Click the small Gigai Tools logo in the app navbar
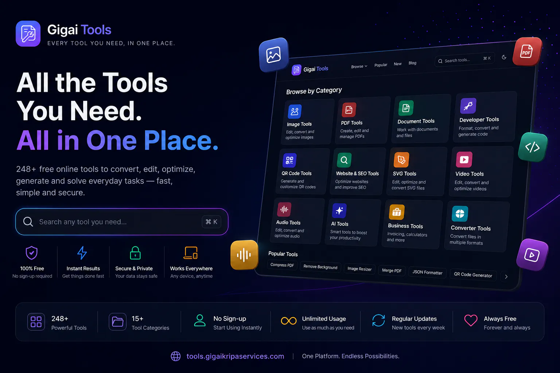This screenshot has width=560, height=373. pyautogui.click(x=296, y=70)
